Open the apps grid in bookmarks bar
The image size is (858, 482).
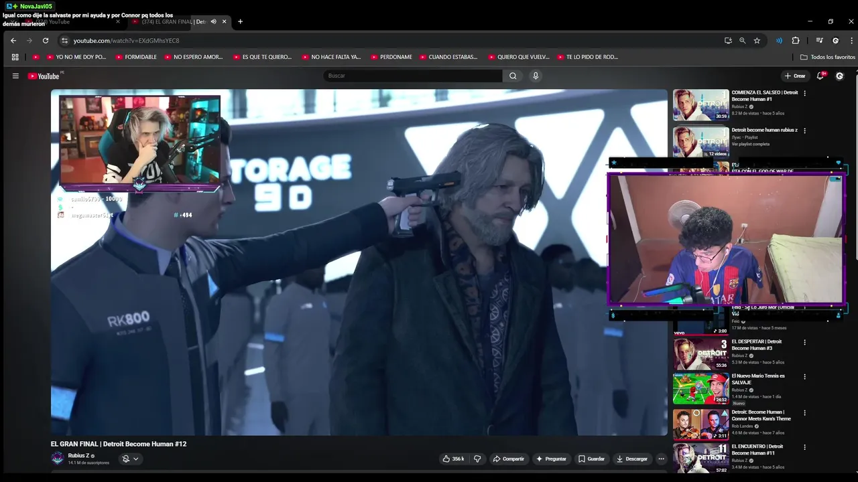(15, 57)
